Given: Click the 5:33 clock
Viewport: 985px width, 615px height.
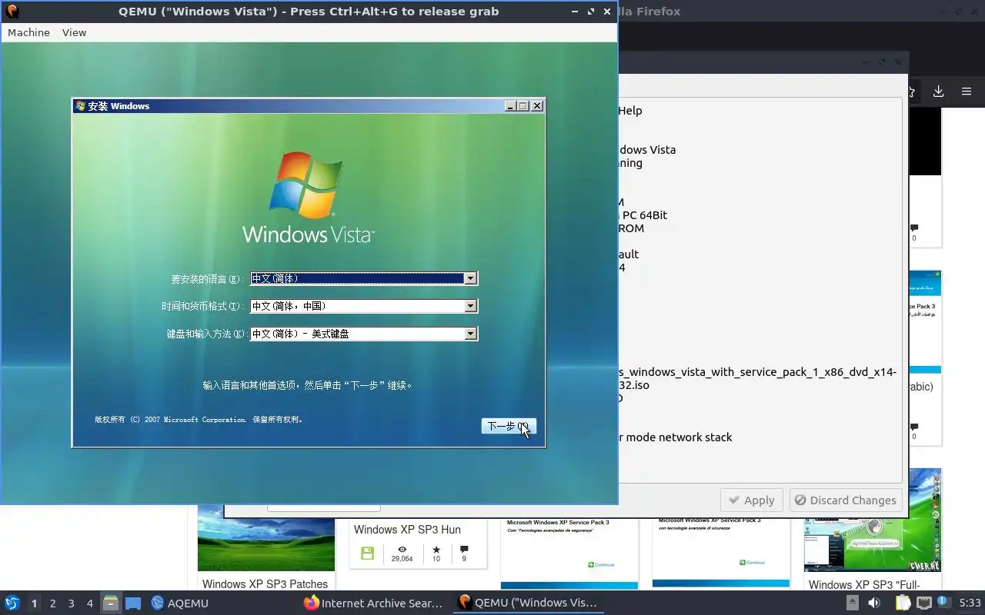Looking at the screenshot, I should click(x=970, y=603).
